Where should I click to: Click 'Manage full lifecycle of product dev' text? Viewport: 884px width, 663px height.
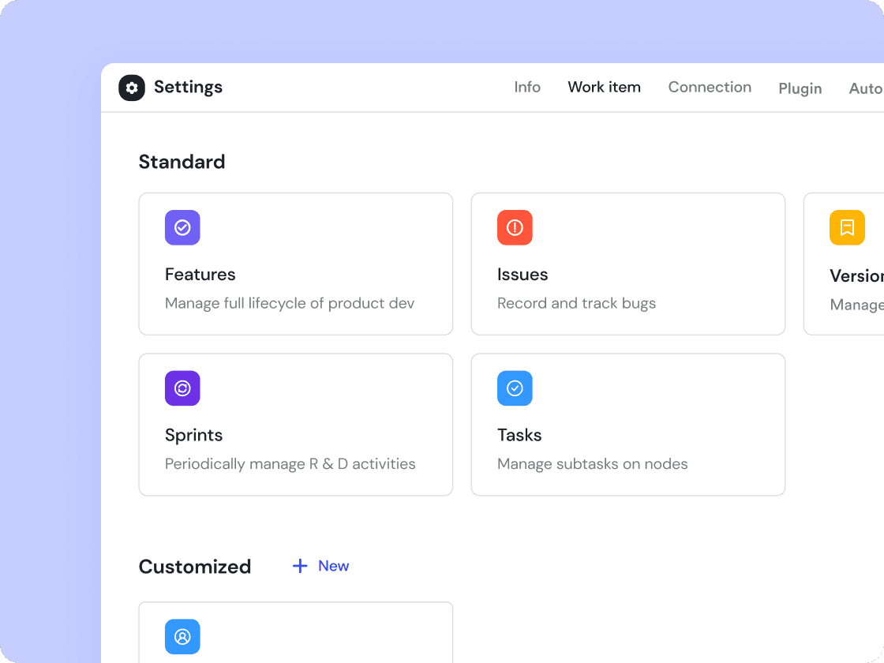tap(289, 303)
